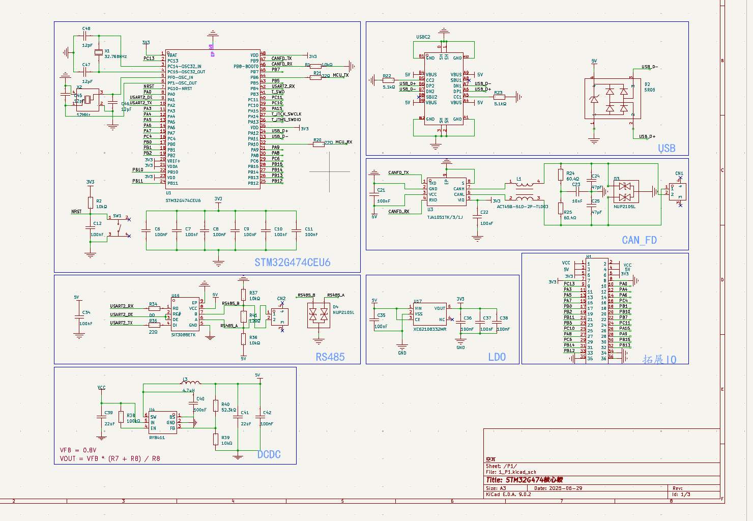Select termination resistor R24 60.4Ω
The width and height of the screenshot is (753, 521).
point(561,176)
